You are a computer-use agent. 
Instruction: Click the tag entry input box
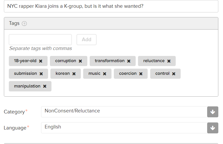point(40,40)
